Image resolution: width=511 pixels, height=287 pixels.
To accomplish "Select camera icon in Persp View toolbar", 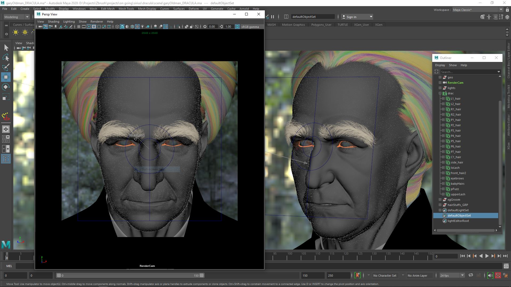I will (40, 27).
